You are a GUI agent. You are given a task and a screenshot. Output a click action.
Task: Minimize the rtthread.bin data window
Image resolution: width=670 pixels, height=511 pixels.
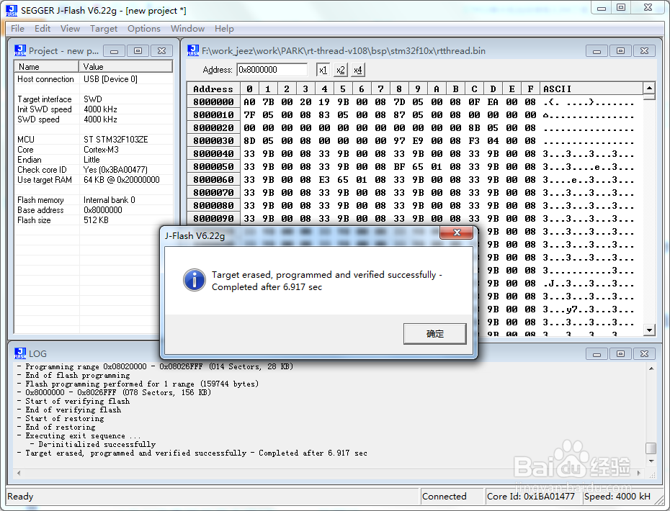[597, 51]
